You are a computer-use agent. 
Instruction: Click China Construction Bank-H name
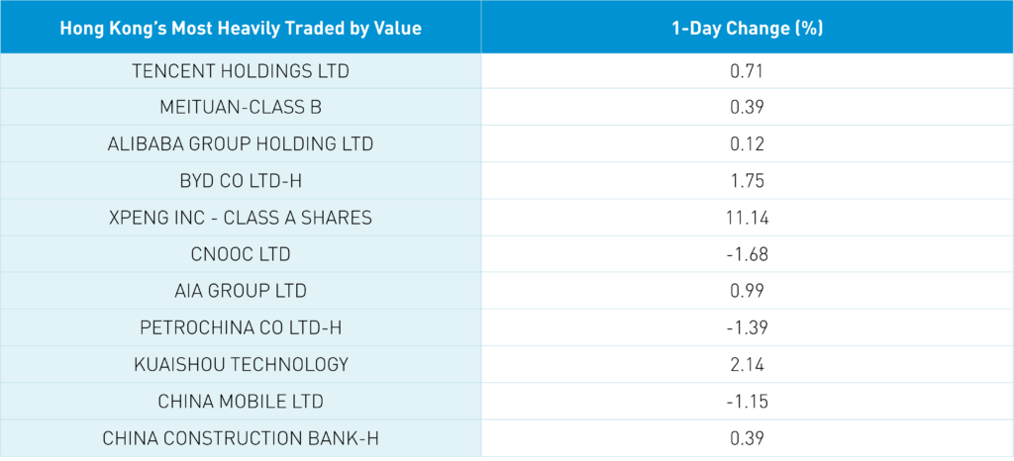click(241, 437)
